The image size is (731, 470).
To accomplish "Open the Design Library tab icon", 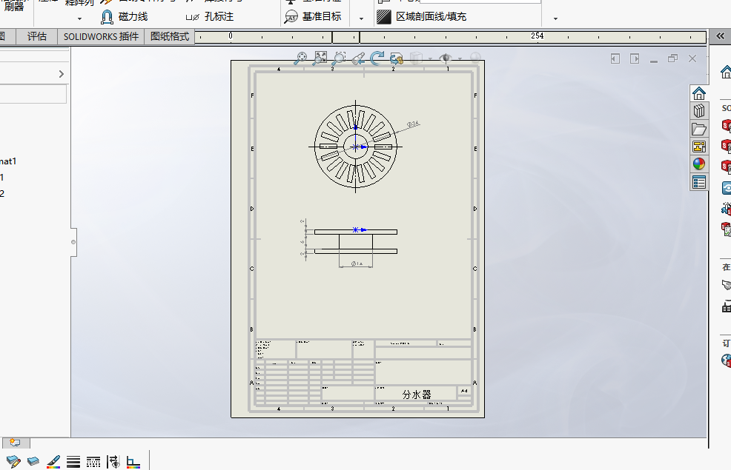I will click(x=699, y=111).
